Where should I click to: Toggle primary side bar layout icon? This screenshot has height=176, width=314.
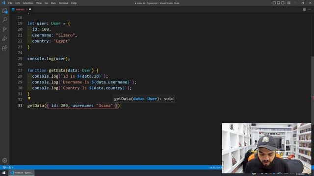click(x=274, y=3)
